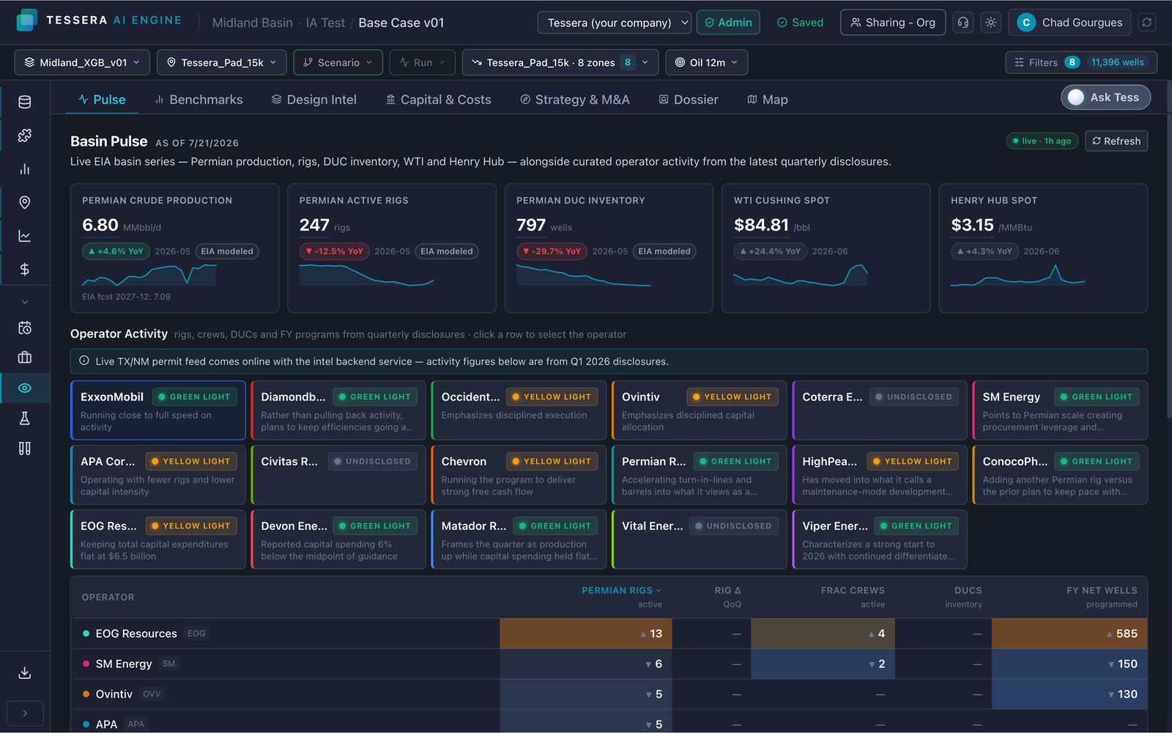This screenshot has width=1172, height=733.
Task: Open the Tessera company selector
Action: 614,23
